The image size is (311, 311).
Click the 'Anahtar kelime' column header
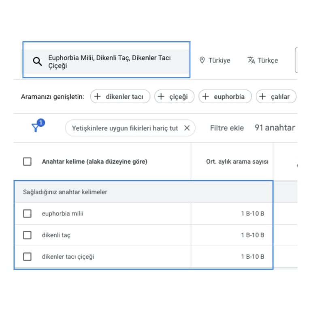click(94, 162)
